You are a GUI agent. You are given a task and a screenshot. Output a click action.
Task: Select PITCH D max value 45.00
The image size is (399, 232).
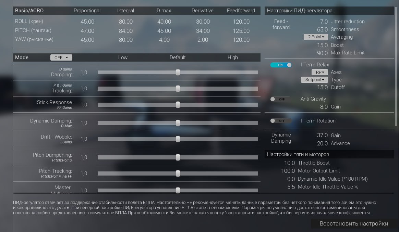(x=164, y=31)
